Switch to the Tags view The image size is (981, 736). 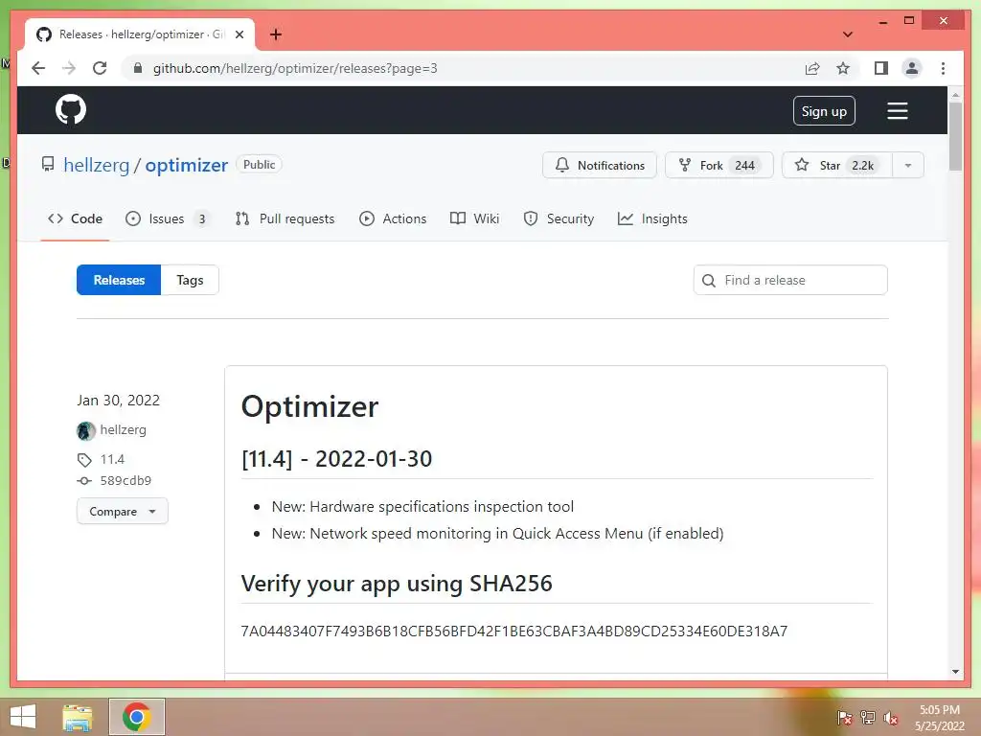190,280
